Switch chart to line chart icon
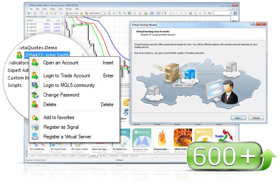The image size is (280, 186). tap(114, 13)
